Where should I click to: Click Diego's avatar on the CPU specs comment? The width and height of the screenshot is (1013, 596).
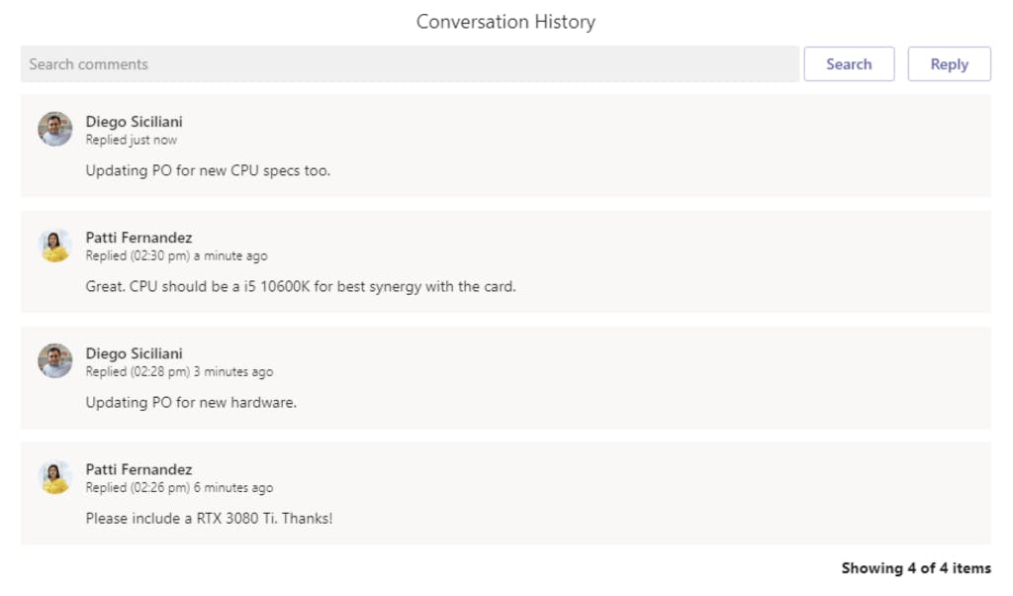(55, 129)
